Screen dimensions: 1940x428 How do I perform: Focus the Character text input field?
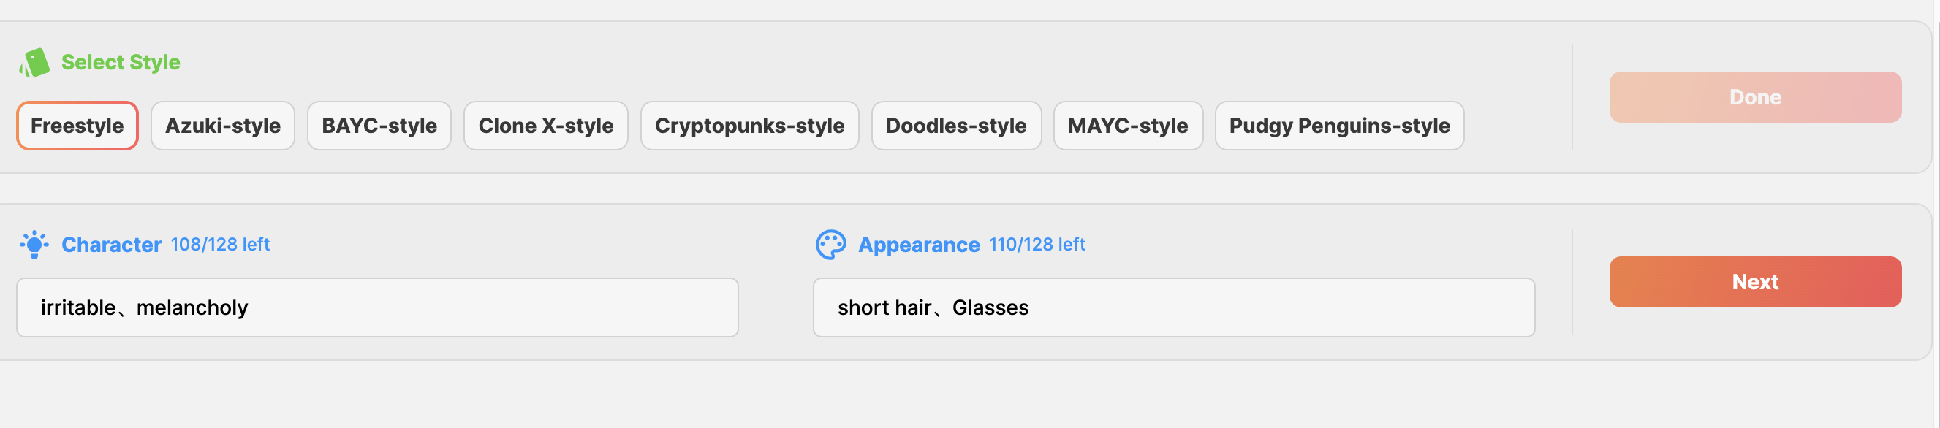(x=376, y=307)
